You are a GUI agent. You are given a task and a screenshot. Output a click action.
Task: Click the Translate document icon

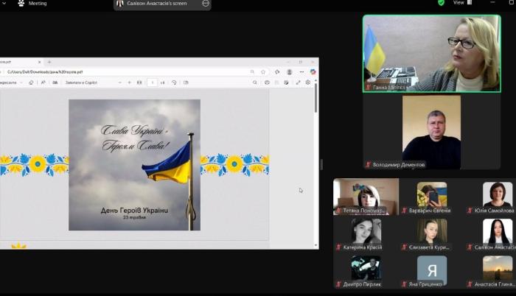pyautogui.click(x=55, y=82)
